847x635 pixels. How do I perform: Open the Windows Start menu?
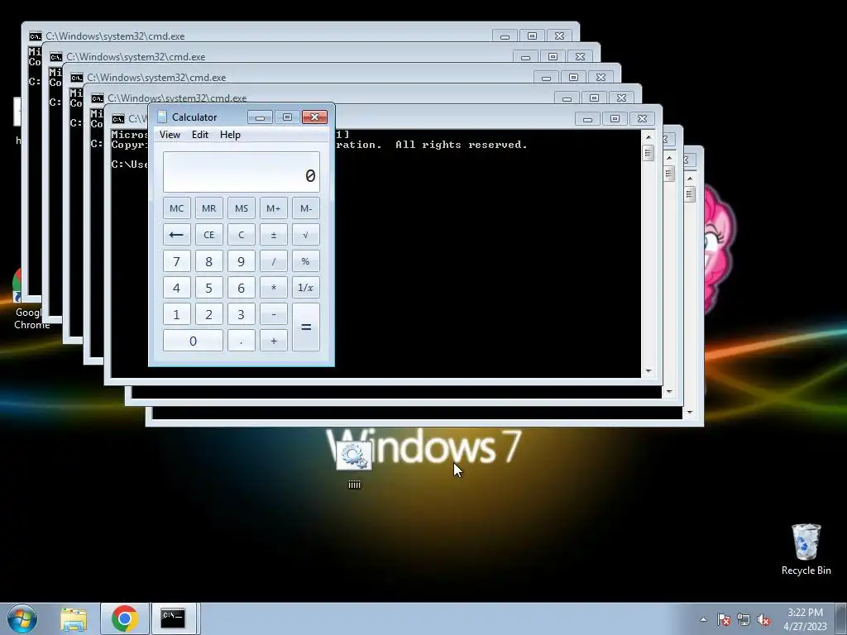(22, 618)
